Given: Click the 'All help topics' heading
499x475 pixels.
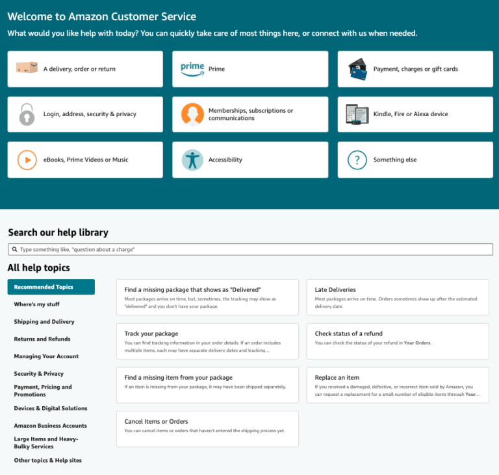Looking at the screenshot, I should [x=39, y=268].
